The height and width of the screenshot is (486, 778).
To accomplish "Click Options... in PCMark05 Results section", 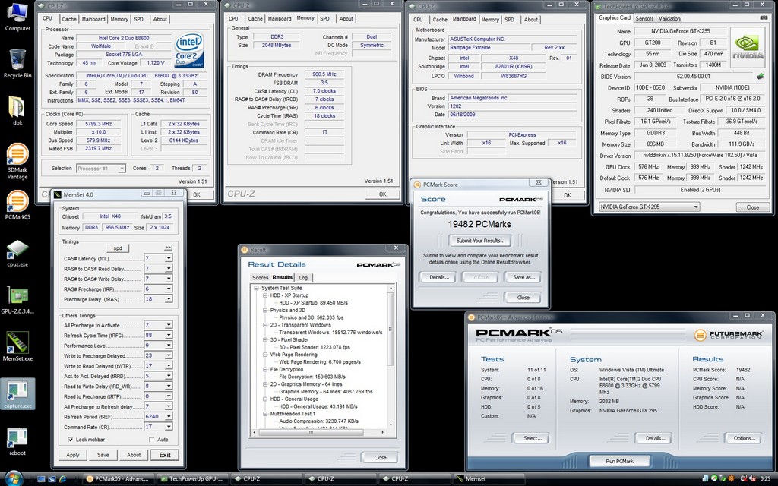I will (x=745, y=438).
